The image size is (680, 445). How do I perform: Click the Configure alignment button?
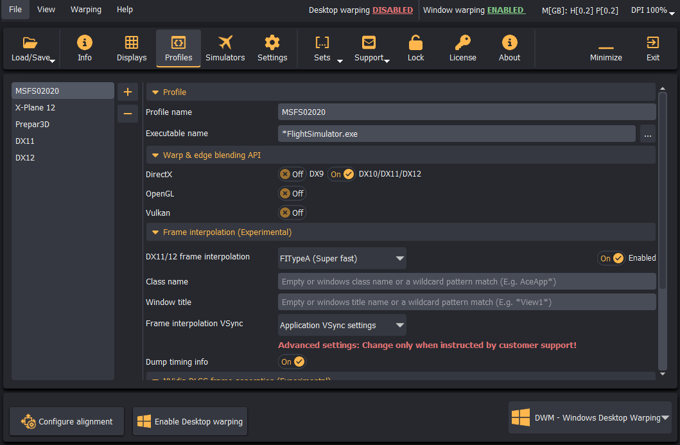click(x=67, y=421)
